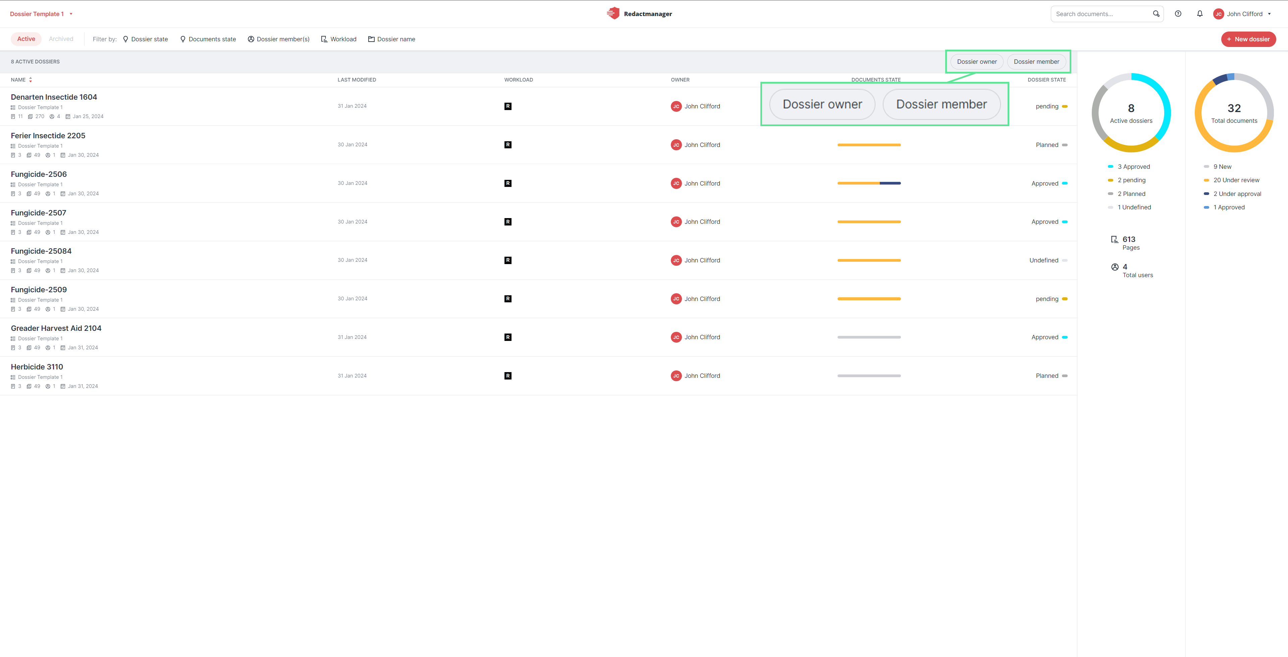Click the Pages icon beside 613
Viewport: 1288px width, 657px height.
1115,239
